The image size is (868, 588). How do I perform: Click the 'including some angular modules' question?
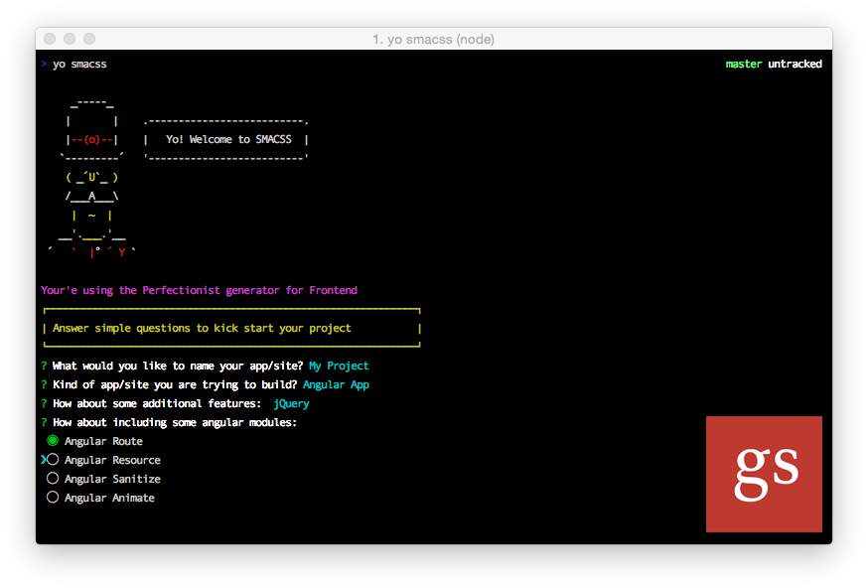coord(175,422)
